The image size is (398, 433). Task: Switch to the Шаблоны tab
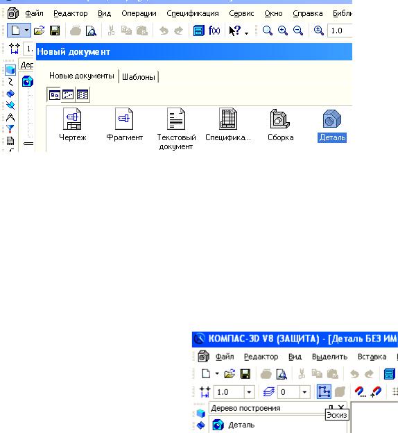138,77
